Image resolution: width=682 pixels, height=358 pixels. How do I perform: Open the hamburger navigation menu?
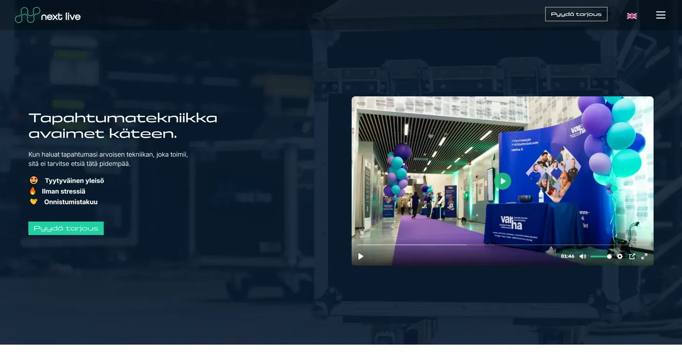pos(661,15)
